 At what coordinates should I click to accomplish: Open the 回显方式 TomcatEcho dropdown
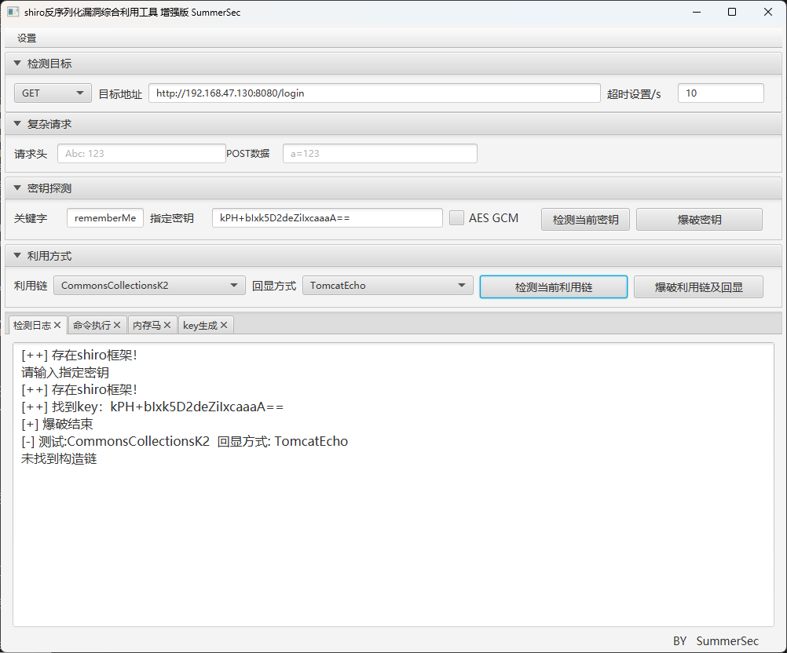point(387,286)
